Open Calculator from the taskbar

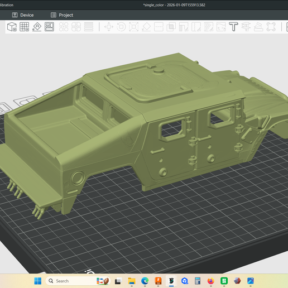(198, 281)
